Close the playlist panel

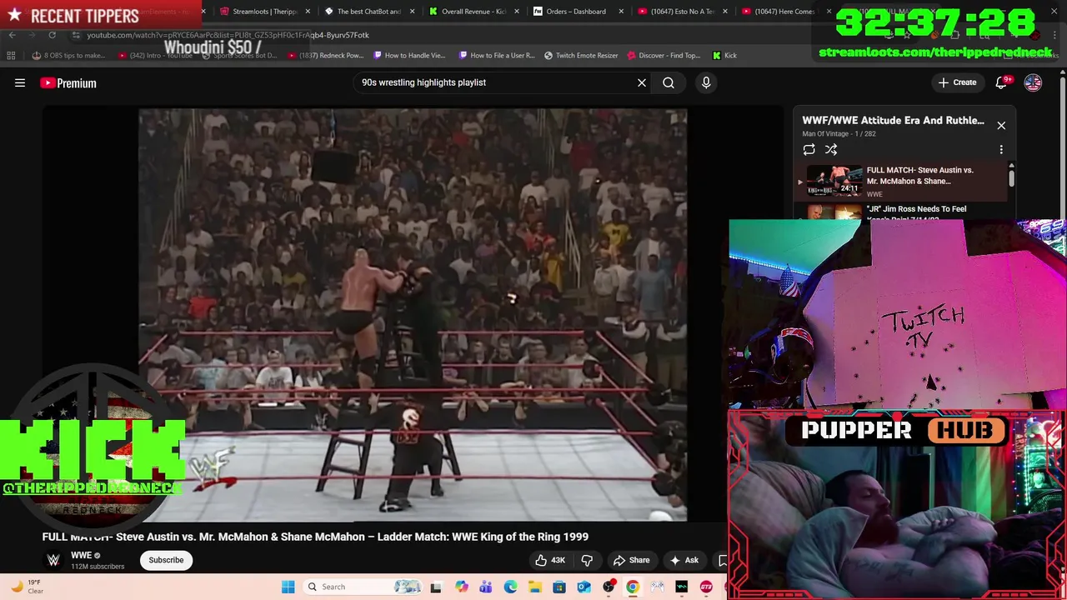click(x=1001, y=125)
